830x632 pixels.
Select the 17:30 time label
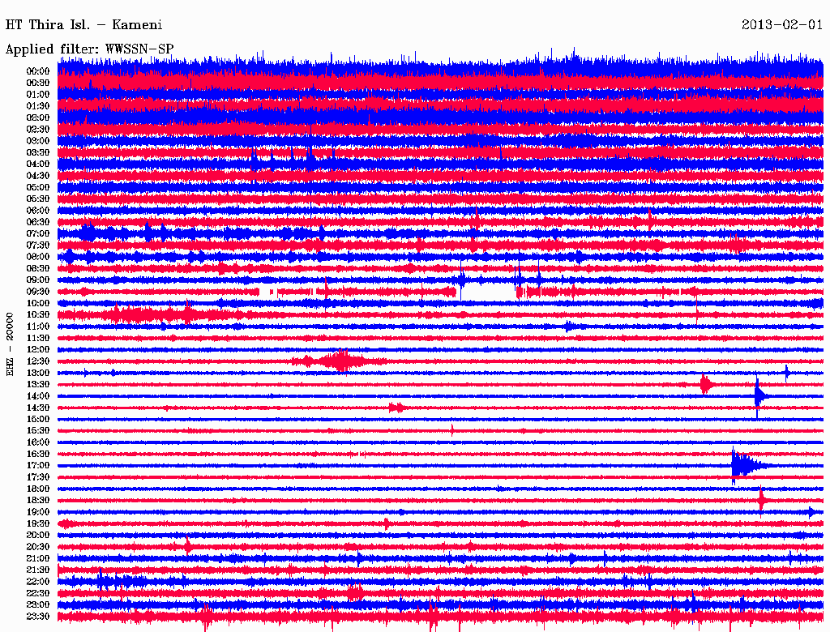coord(38,477)
